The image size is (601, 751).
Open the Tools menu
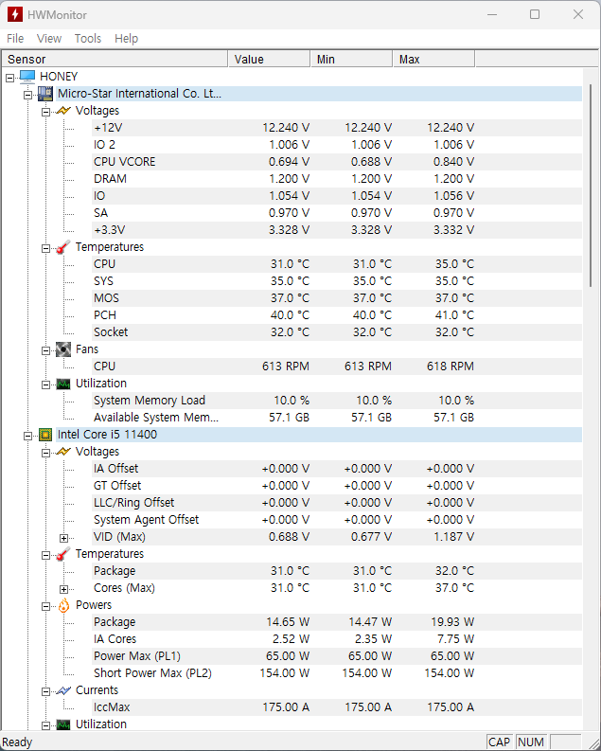[87, 39]
